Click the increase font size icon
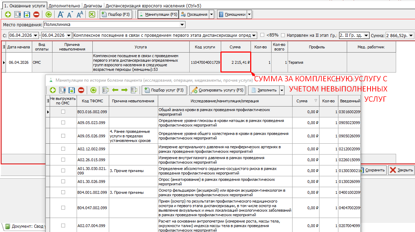415x232 pixels. (x=61, y=14)
